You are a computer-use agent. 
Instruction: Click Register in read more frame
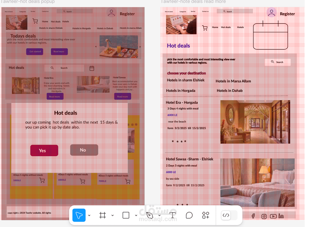(x=287, y=14)
